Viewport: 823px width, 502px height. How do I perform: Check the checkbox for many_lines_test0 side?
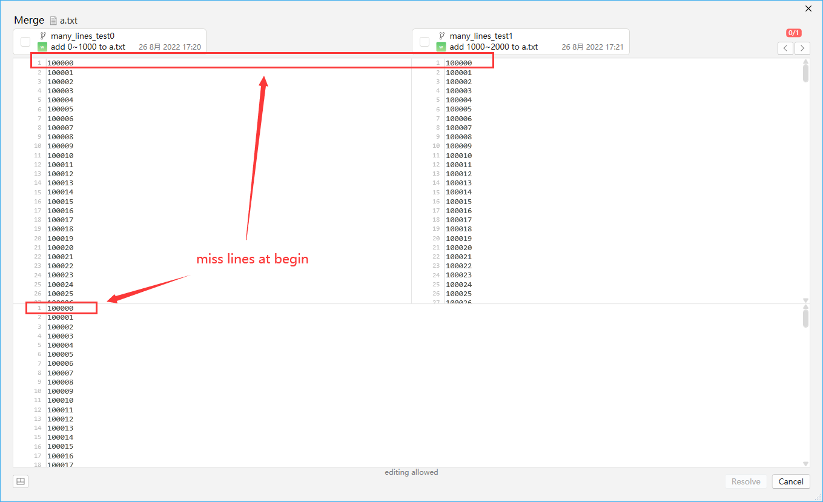tap(25, 41)
